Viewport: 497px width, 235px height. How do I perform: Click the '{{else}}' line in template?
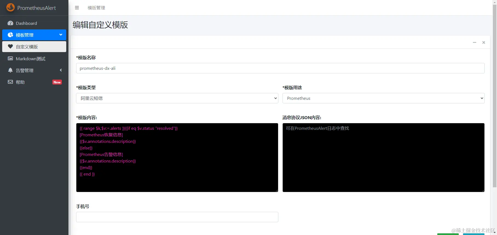(x=86, y=148)
